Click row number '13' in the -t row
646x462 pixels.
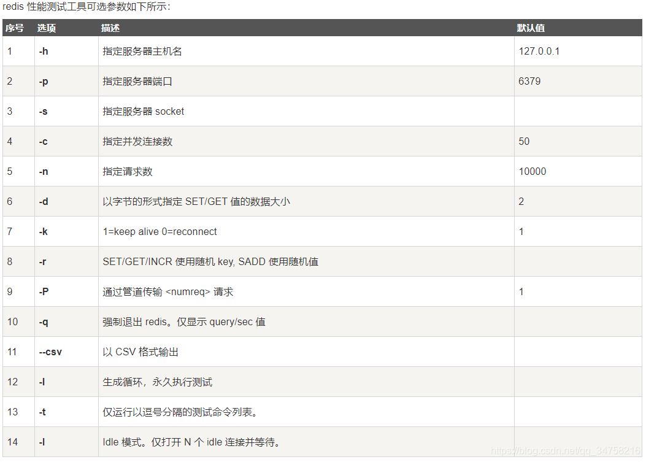12,412
